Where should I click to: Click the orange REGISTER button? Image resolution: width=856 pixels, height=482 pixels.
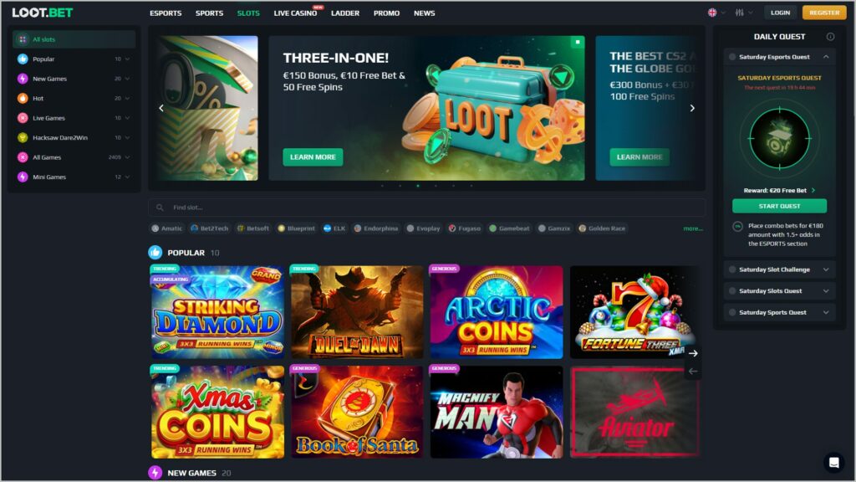[x=823, y=13]
